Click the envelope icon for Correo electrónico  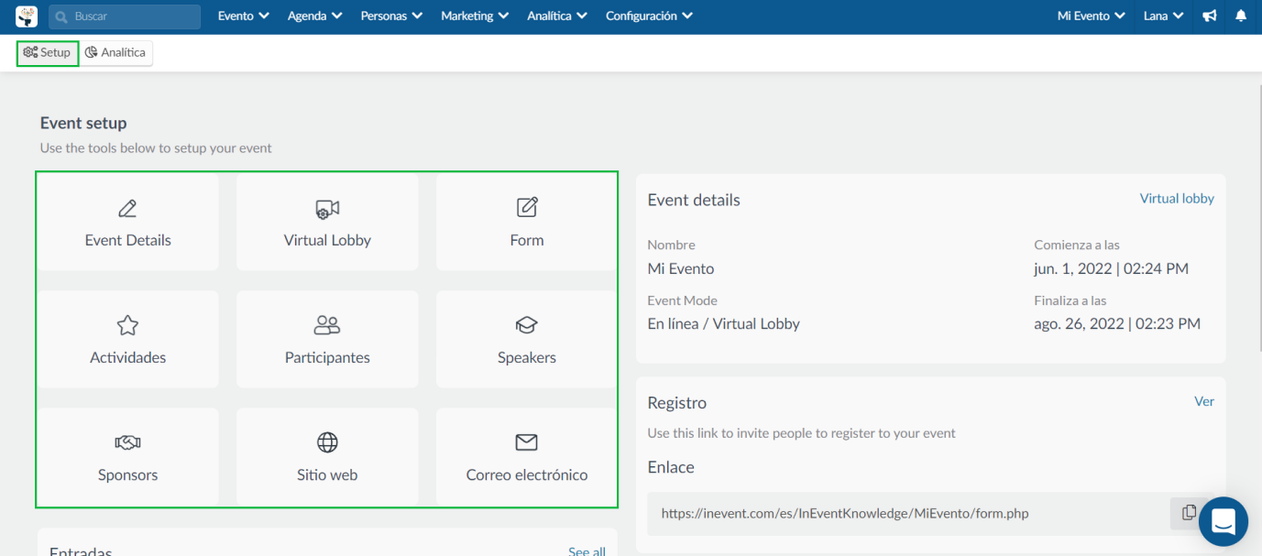pos(526,442)
